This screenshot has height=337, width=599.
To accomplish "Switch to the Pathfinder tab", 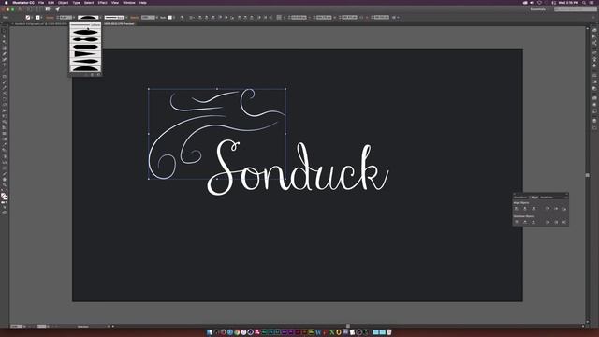I will point(547,198).
